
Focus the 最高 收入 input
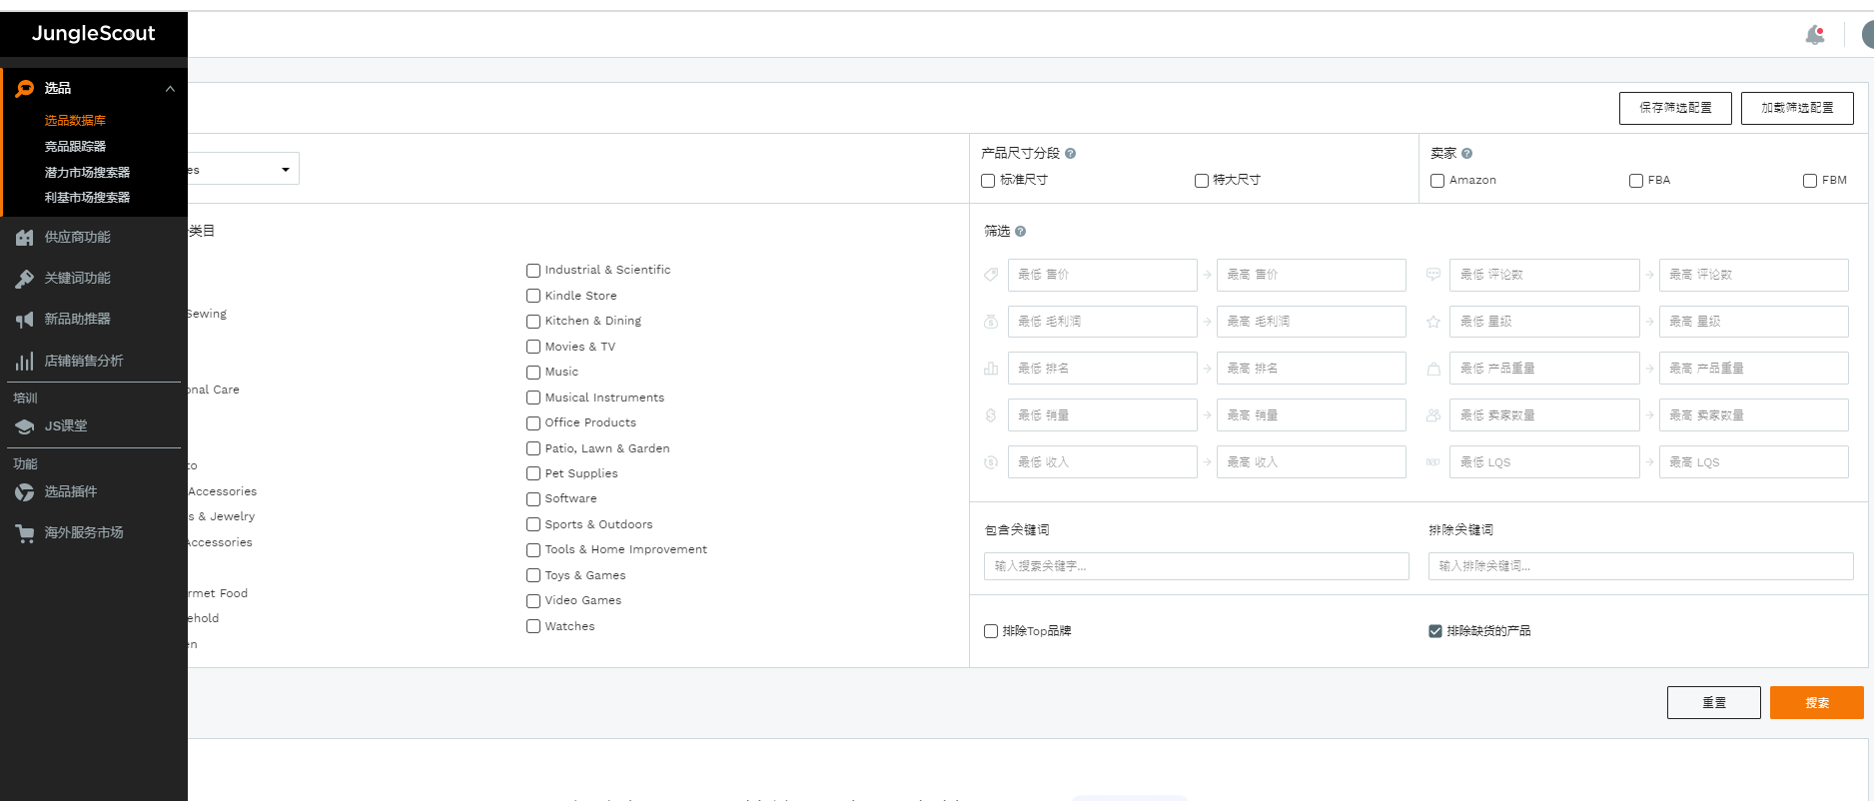pyautogui.click(x=1311, y=462)
